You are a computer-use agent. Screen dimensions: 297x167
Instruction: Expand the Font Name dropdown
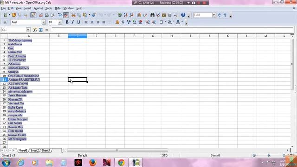point(44,22)
